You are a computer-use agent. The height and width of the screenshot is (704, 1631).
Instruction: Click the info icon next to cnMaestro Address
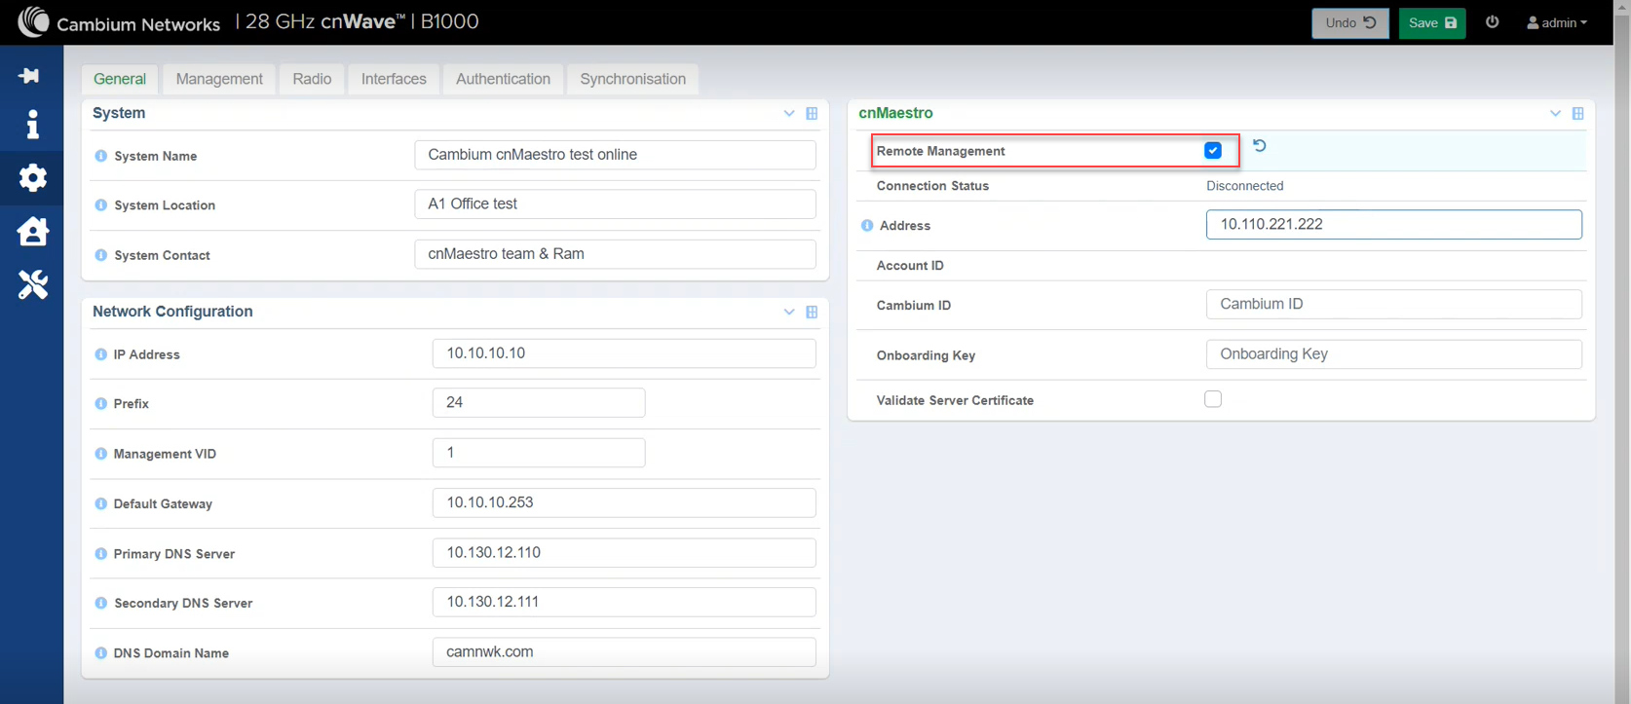[x=867, y=225]
